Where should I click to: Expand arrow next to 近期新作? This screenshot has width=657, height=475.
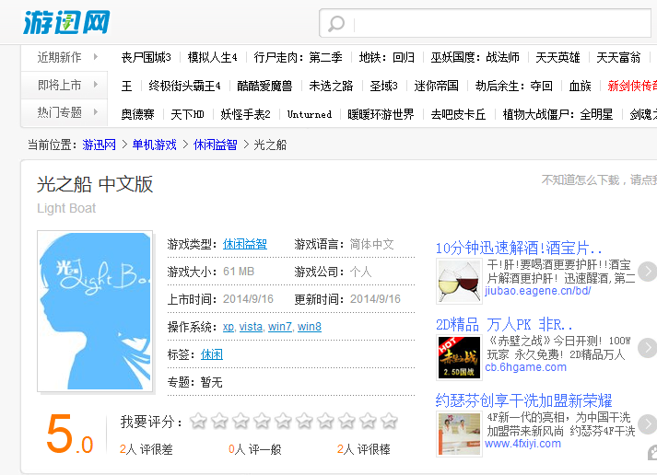click(96, 56)
